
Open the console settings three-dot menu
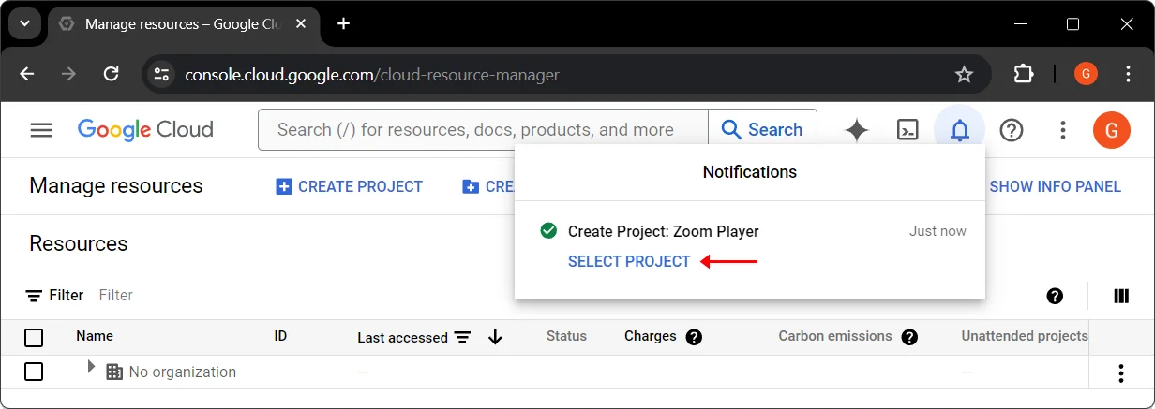point(1062,130)
